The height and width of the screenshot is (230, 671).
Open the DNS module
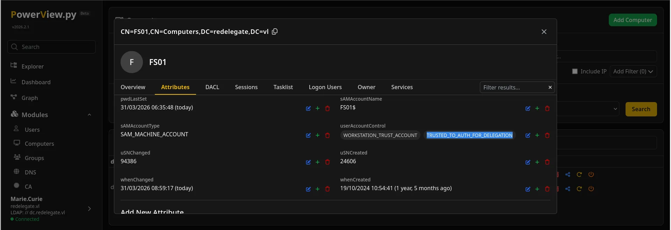[x=30, y=172]
